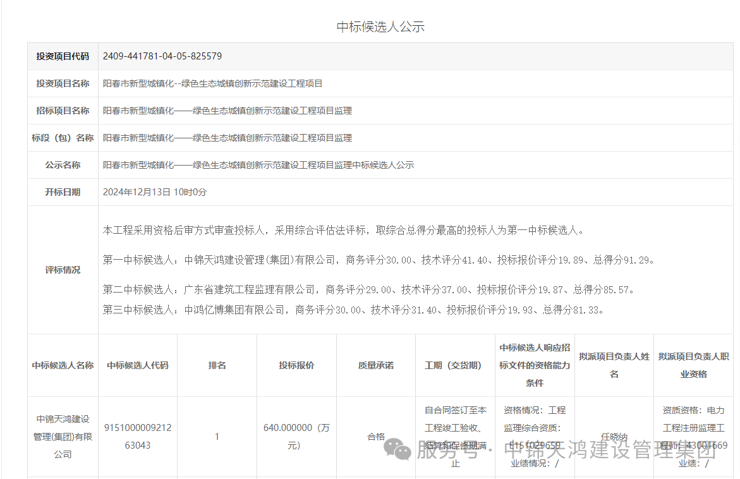Select project code 2409-441781-04-05-825579
740x479 pixels.
(162, 56)
